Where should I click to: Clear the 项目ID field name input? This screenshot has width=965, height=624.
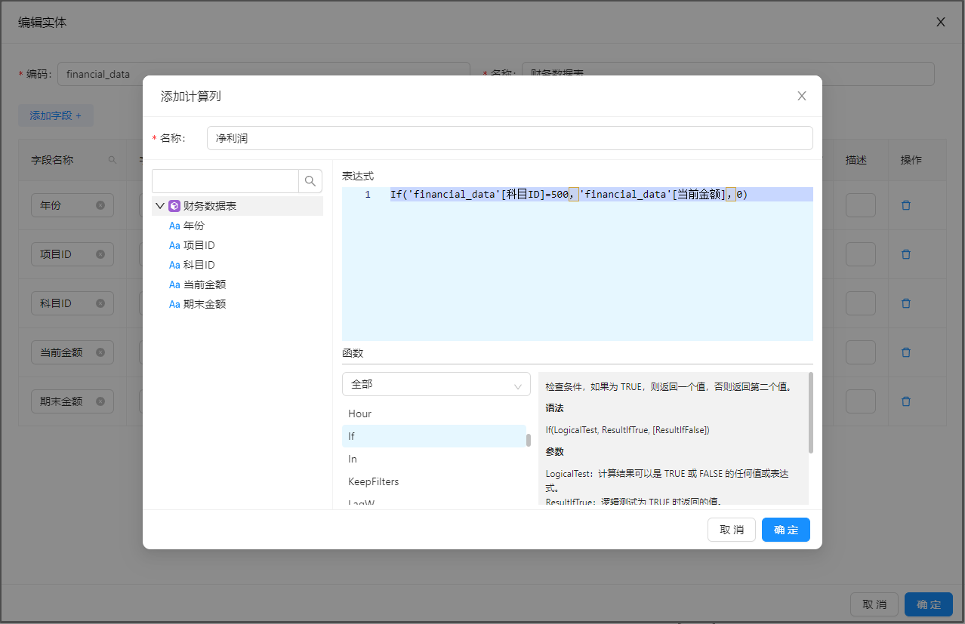pos(100,254)
